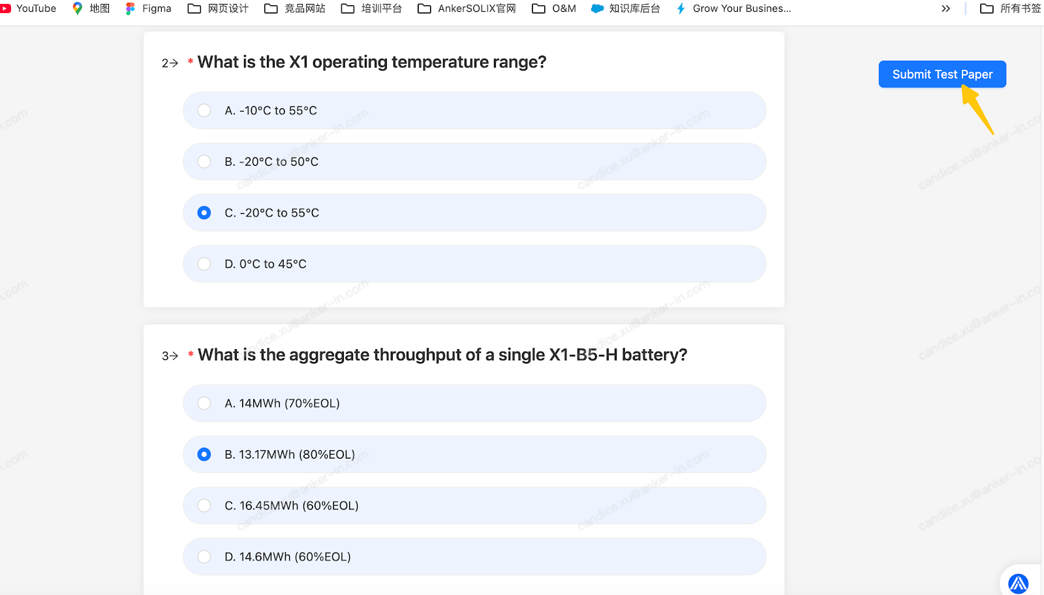
Task: Select answer B. -20°C to 50°C
Action: pyautogui.click(x=204, y=162)
